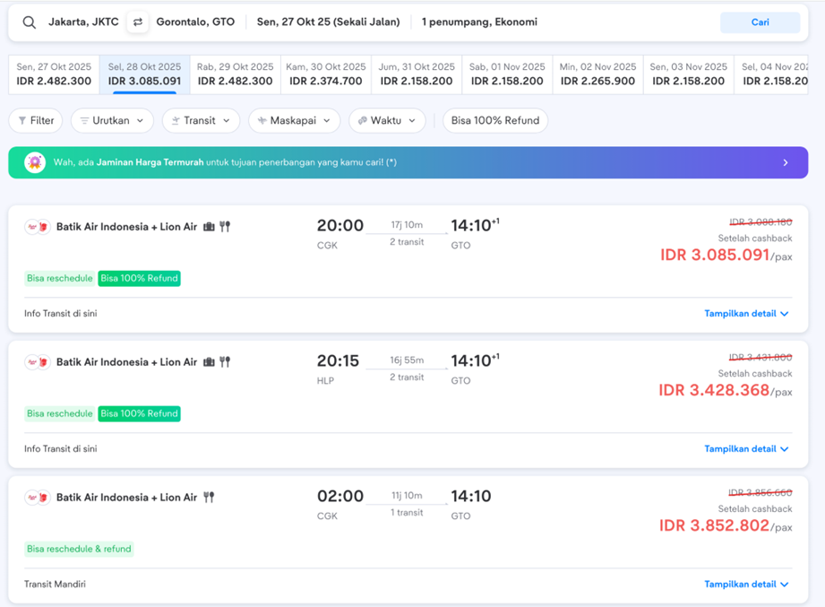This screenshot has height=607, width=825.
Task: Expand the Transit filter dropdown
Action: click(x=201, y=121)
